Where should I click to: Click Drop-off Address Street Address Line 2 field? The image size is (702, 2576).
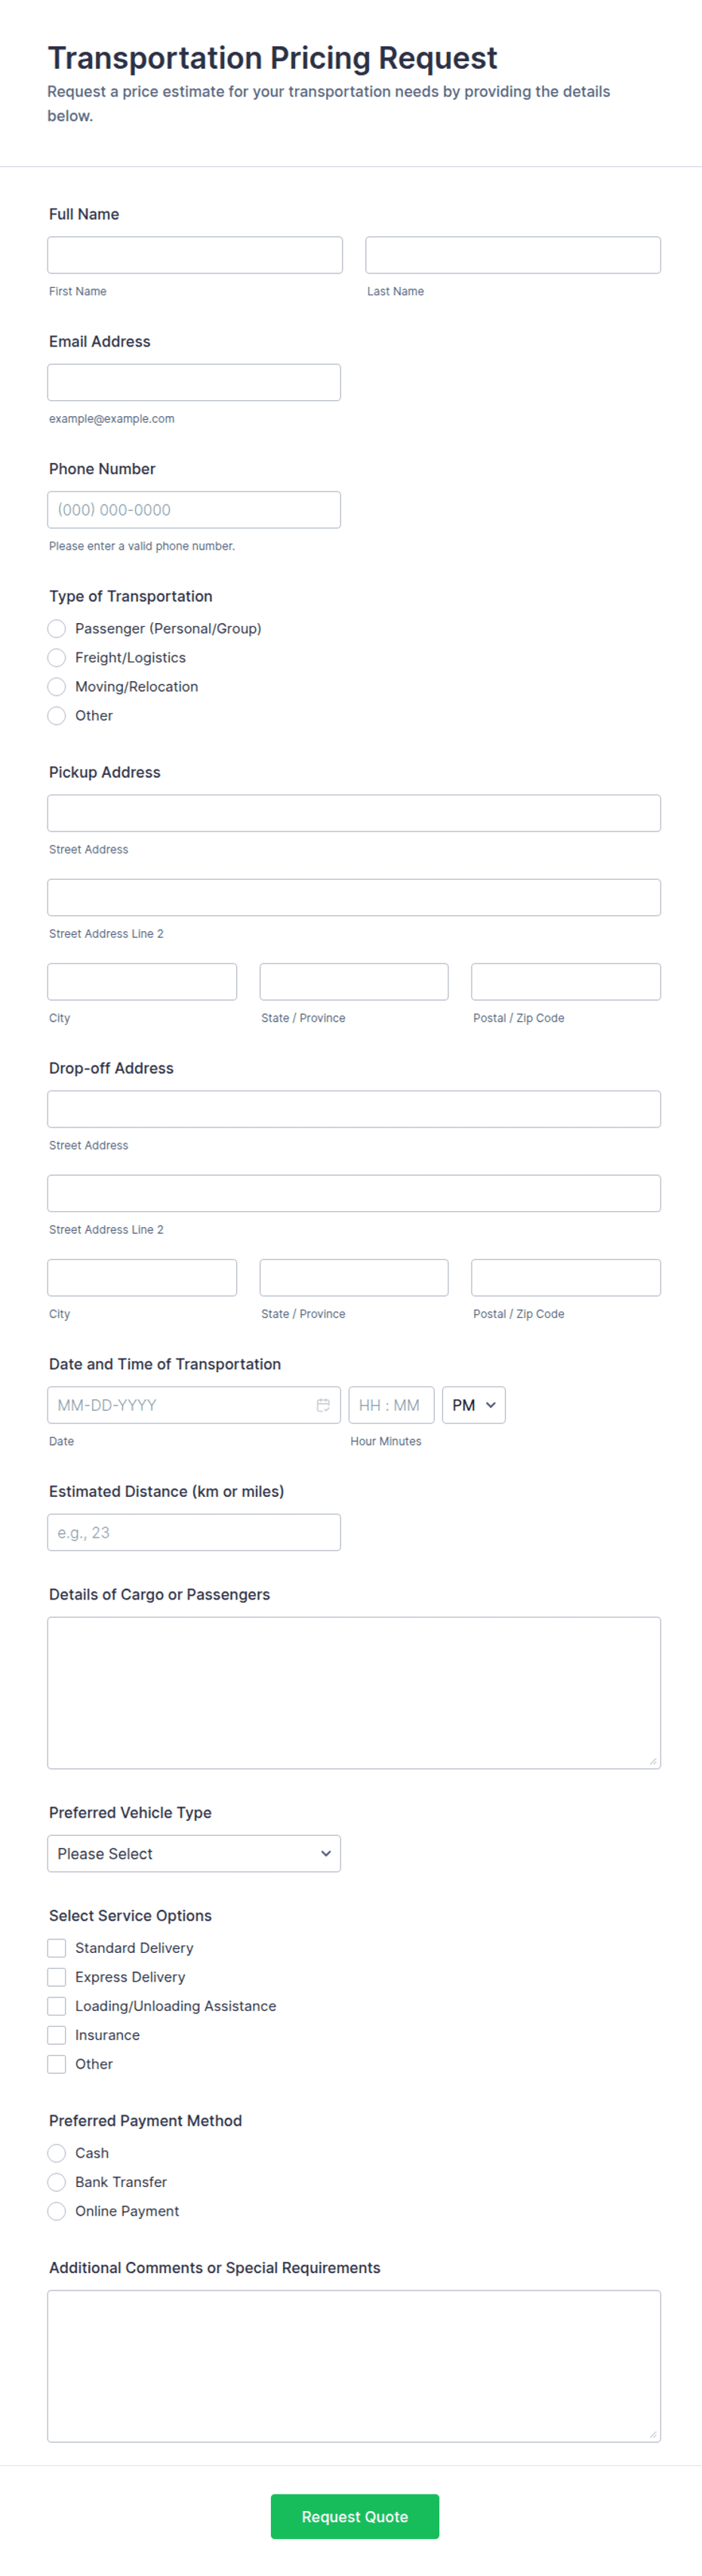[354, 1193]
